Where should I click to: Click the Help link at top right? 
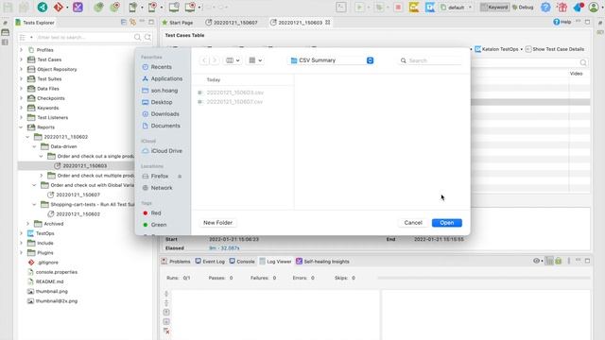[x=562, y=22]
